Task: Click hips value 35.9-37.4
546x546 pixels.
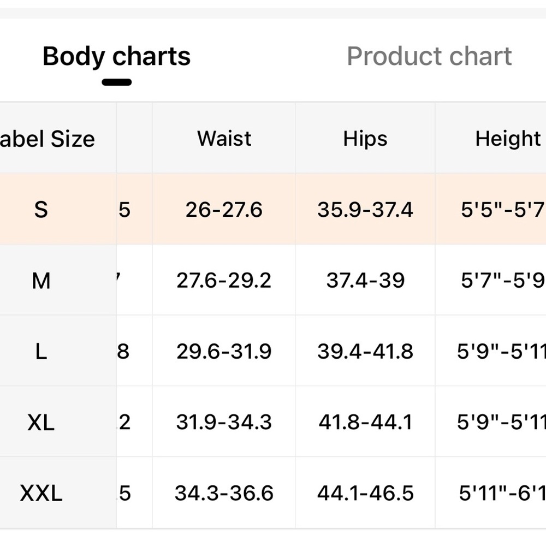Action: pos(365,210)
